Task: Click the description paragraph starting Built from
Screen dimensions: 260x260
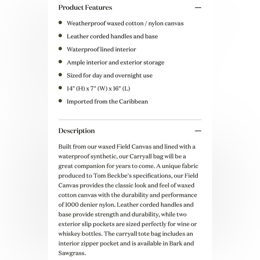Action: (x=128, y=200)
